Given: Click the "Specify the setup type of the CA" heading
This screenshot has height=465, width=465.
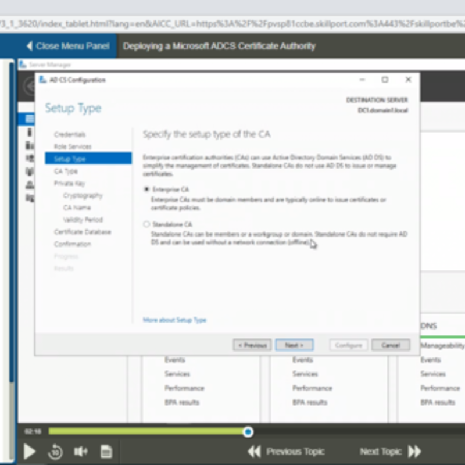Looking at the screenshot, I should (x=207, y=134).
